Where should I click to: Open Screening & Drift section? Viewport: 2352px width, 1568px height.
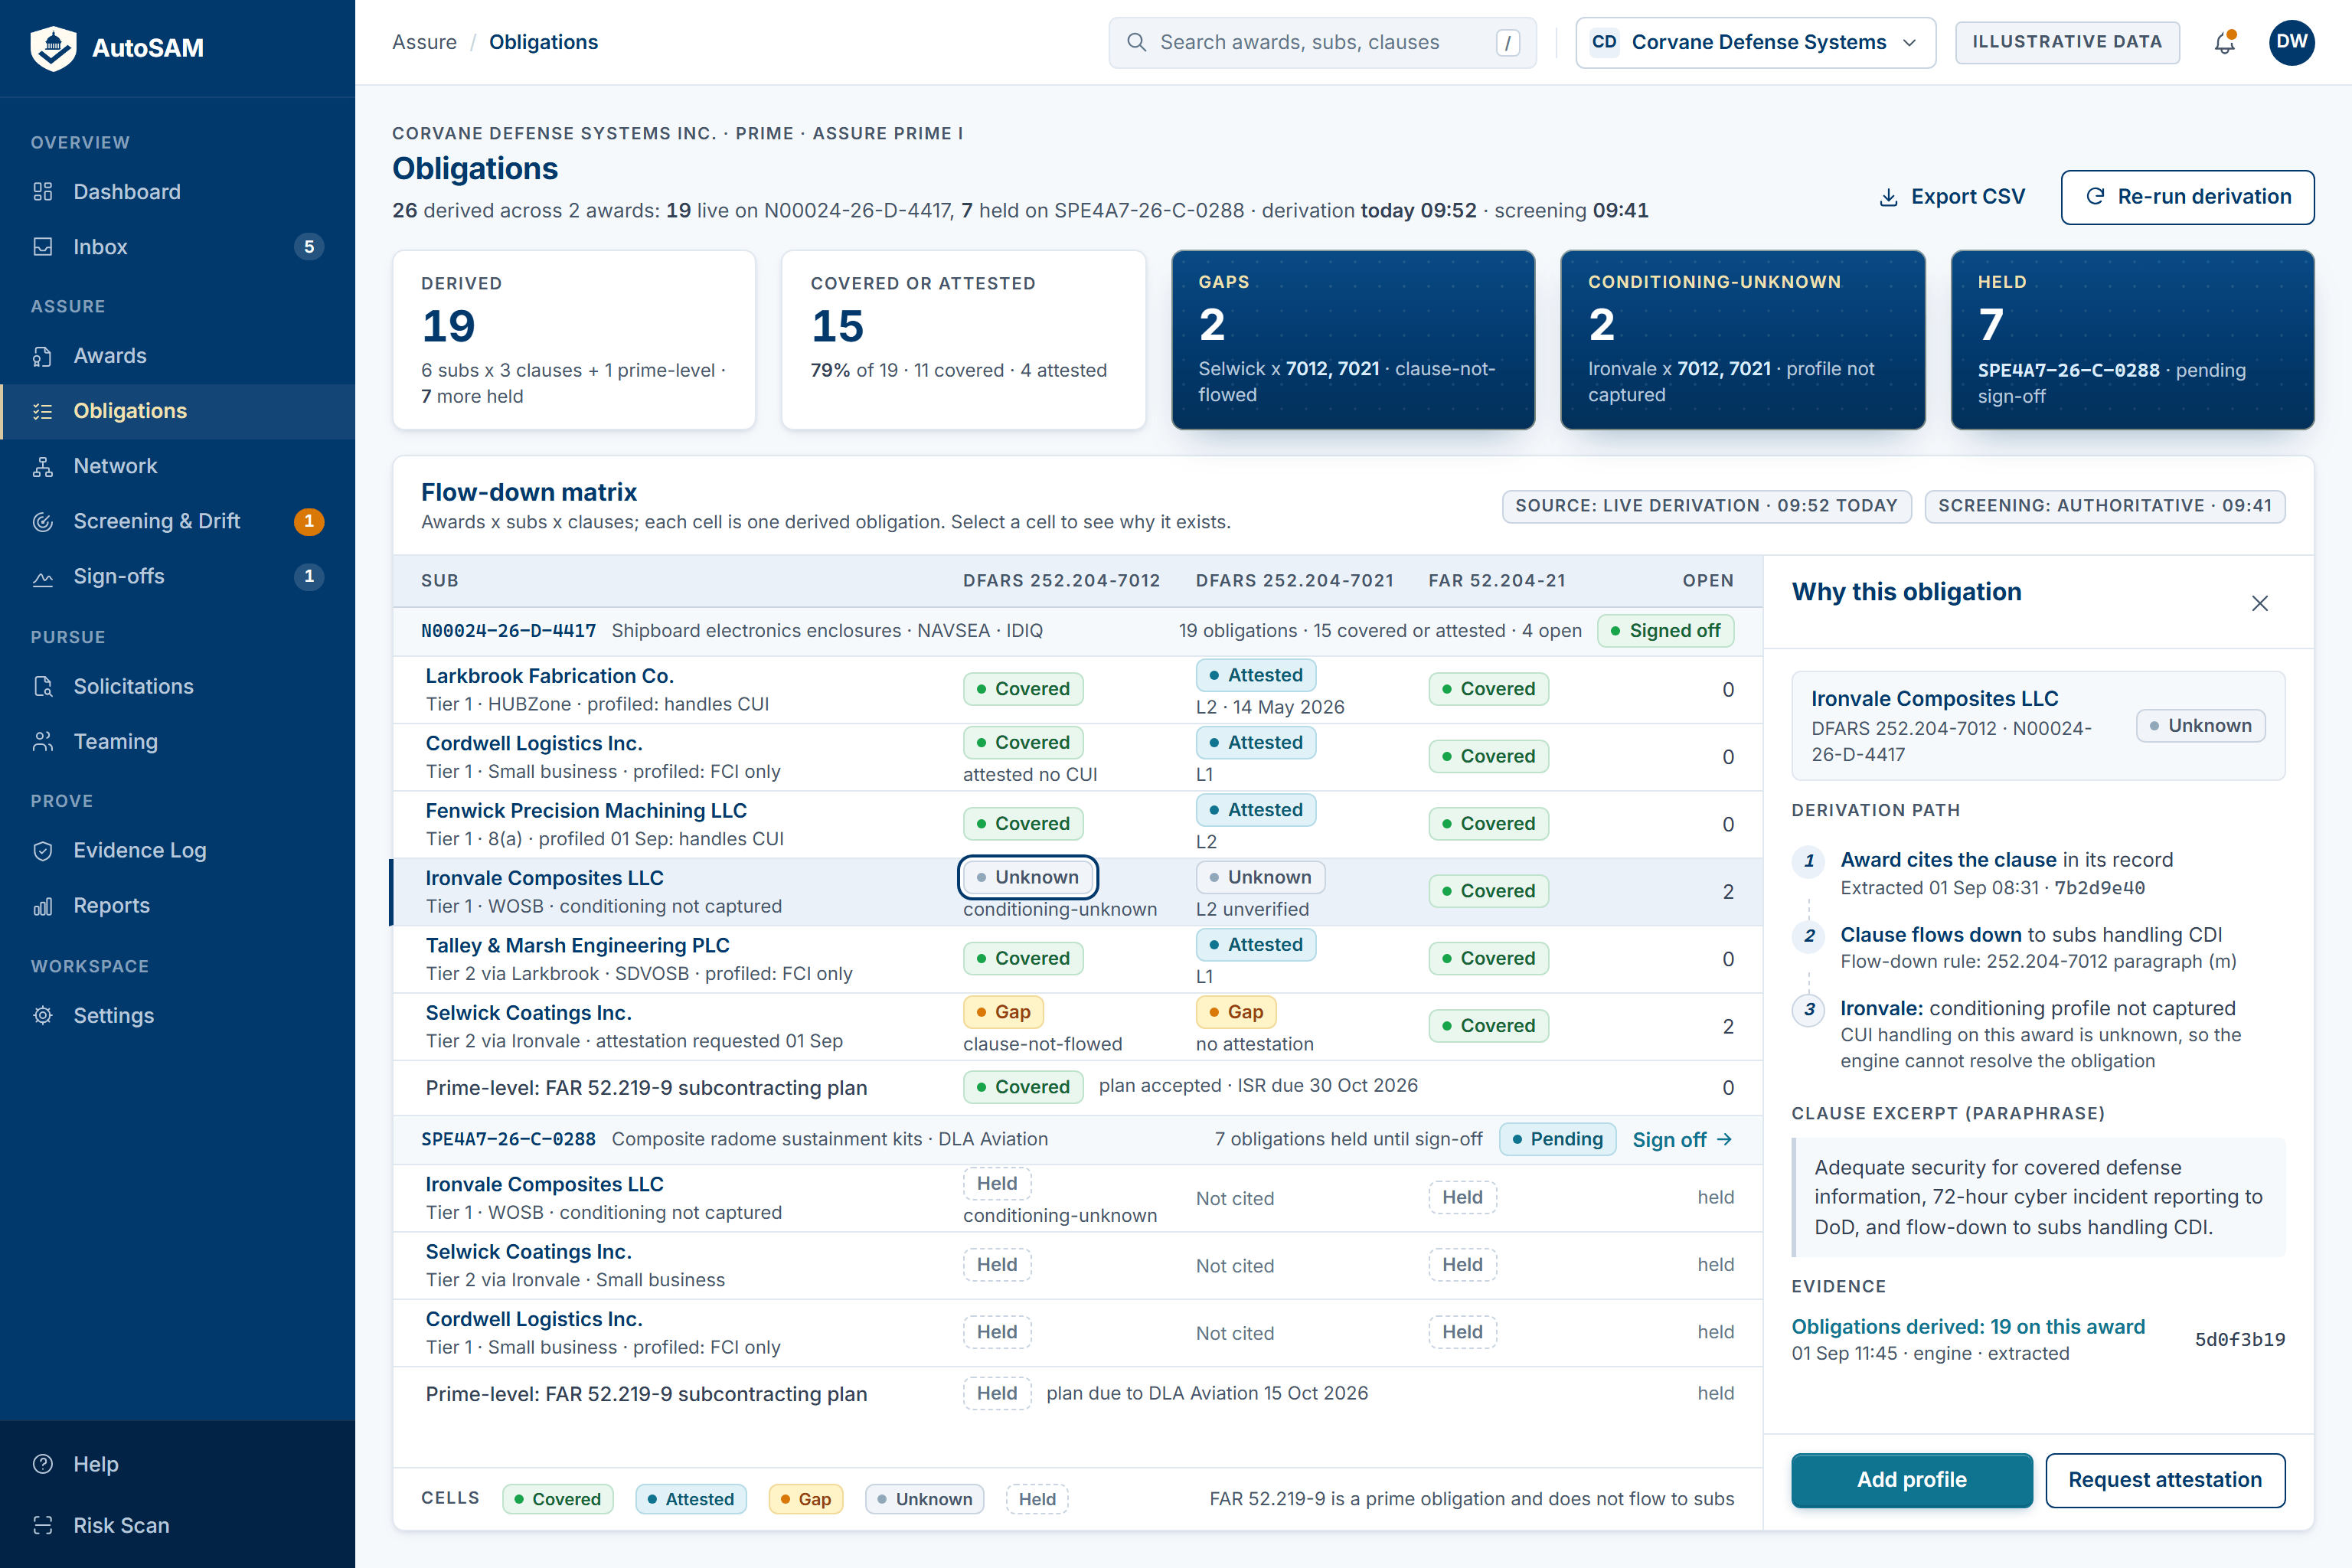tap(177, 521)
